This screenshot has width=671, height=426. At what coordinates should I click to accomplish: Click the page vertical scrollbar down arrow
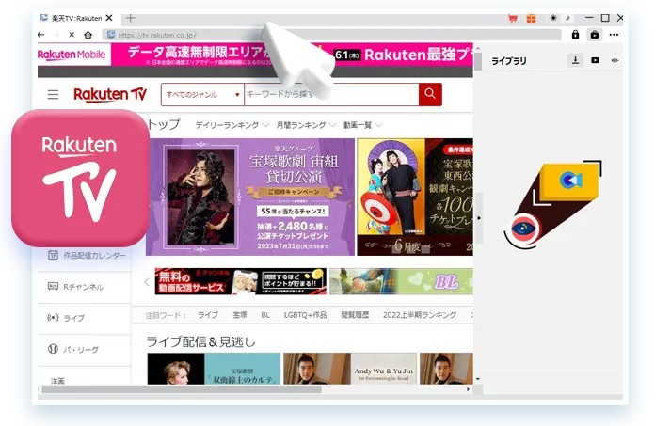(x=478, y=379)
